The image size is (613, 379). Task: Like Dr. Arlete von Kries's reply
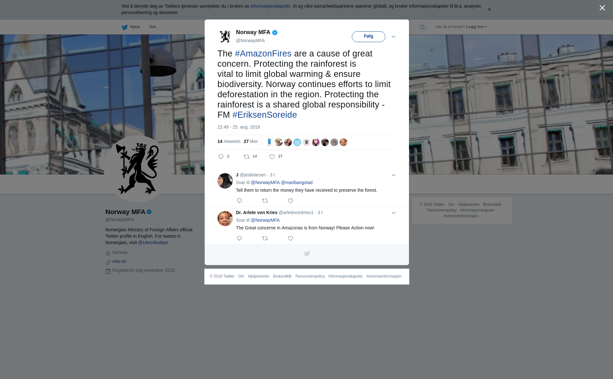point(291,238)
